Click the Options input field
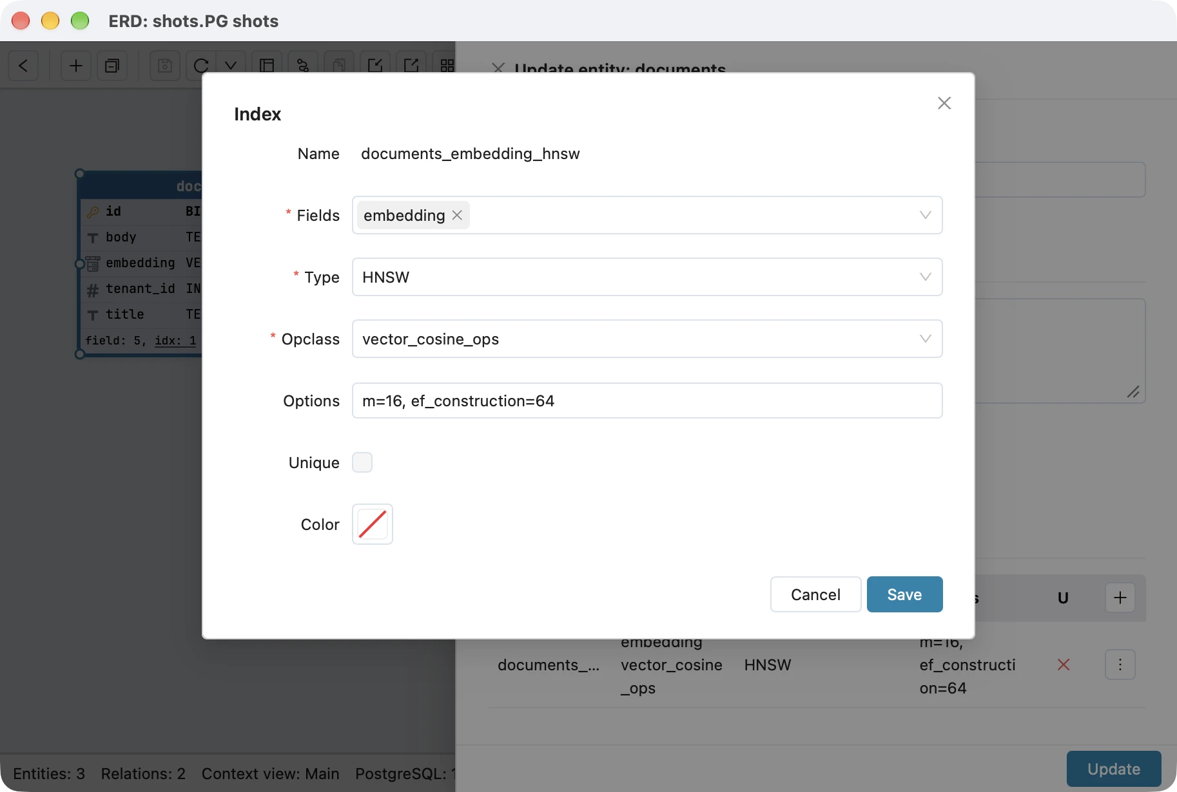The image size is (1177, 792). coord(647,401)
